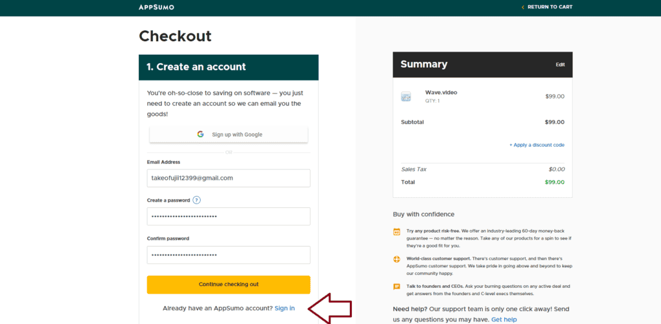Click the founders chat bubble icon
Viewport: 661px width, 324px height.
coord(397,287)
